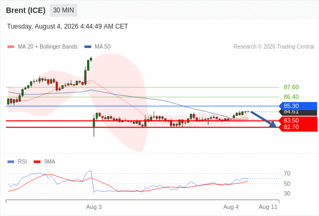Image resolution: width=319 pixels, height=216 pixels.
Task: Click the Research © 2026 Trading Central credit
Action: click(x=274, y=47)
